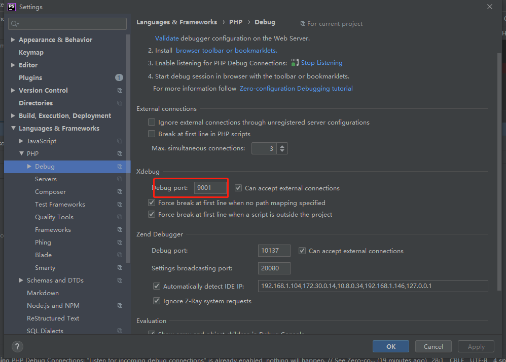506x362 pixels.
Task: Click the settings content vertical scrollbar
Action: [x=499, y=171]
